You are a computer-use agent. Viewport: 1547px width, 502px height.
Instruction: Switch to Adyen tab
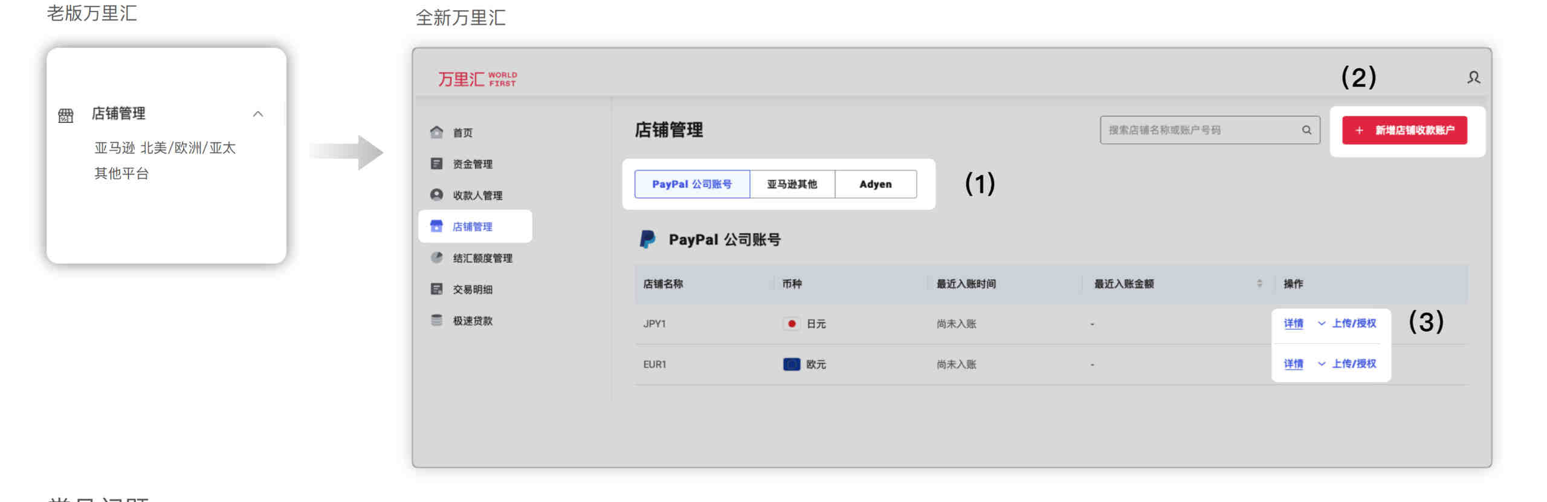(876, 184)
